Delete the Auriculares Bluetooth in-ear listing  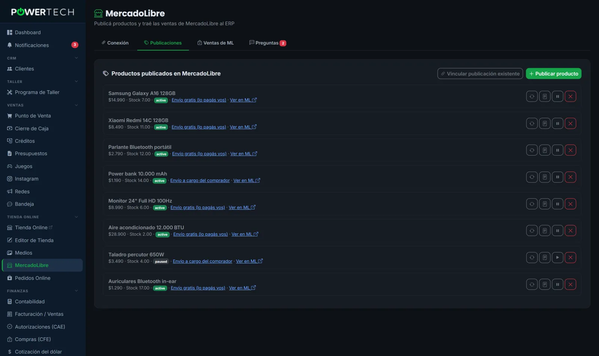point(570,285)
